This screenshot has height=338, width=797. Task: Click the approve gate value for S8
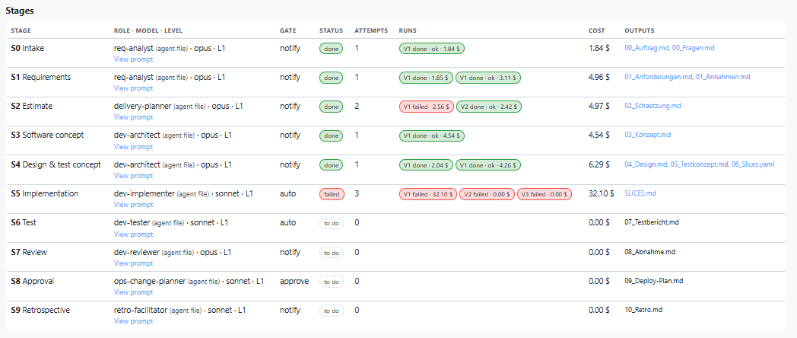294,281
